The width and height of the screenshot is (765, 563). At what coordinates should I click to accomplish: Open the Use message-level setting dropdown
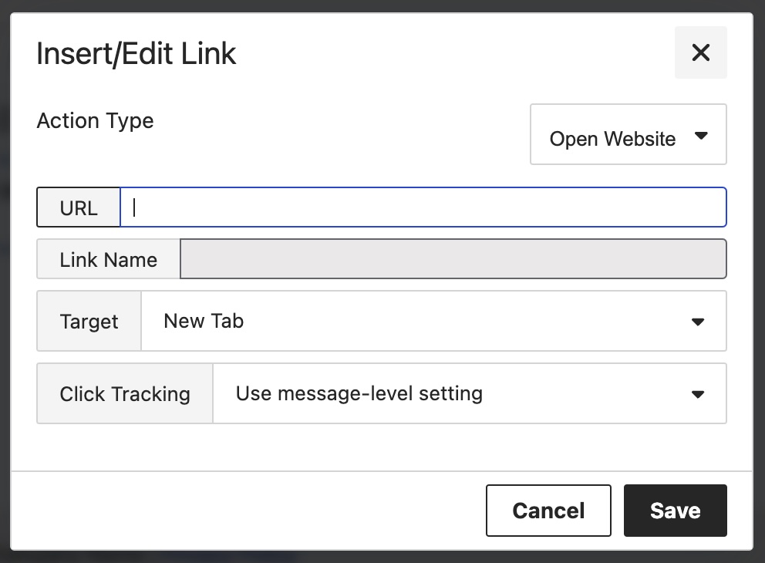click(469, 393)
